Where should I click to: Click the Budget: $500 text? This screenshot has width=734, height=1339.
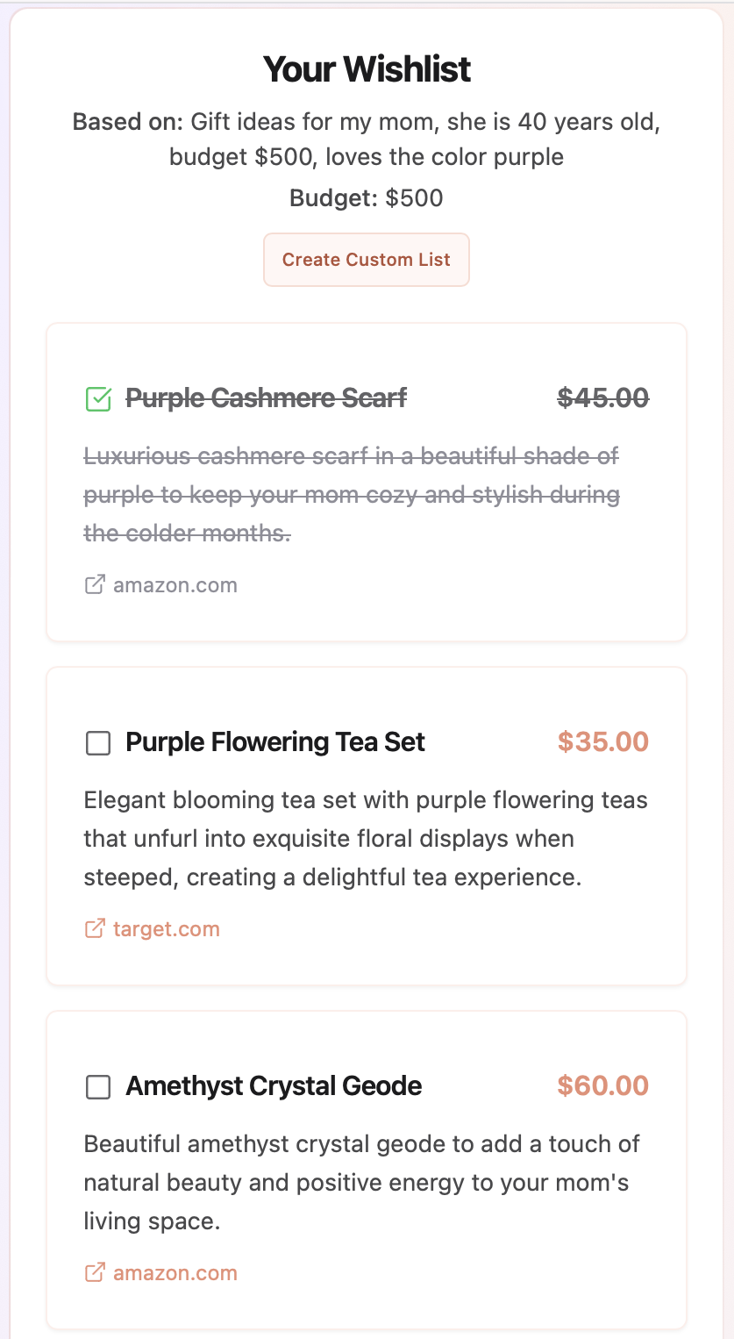coord(366,197)
